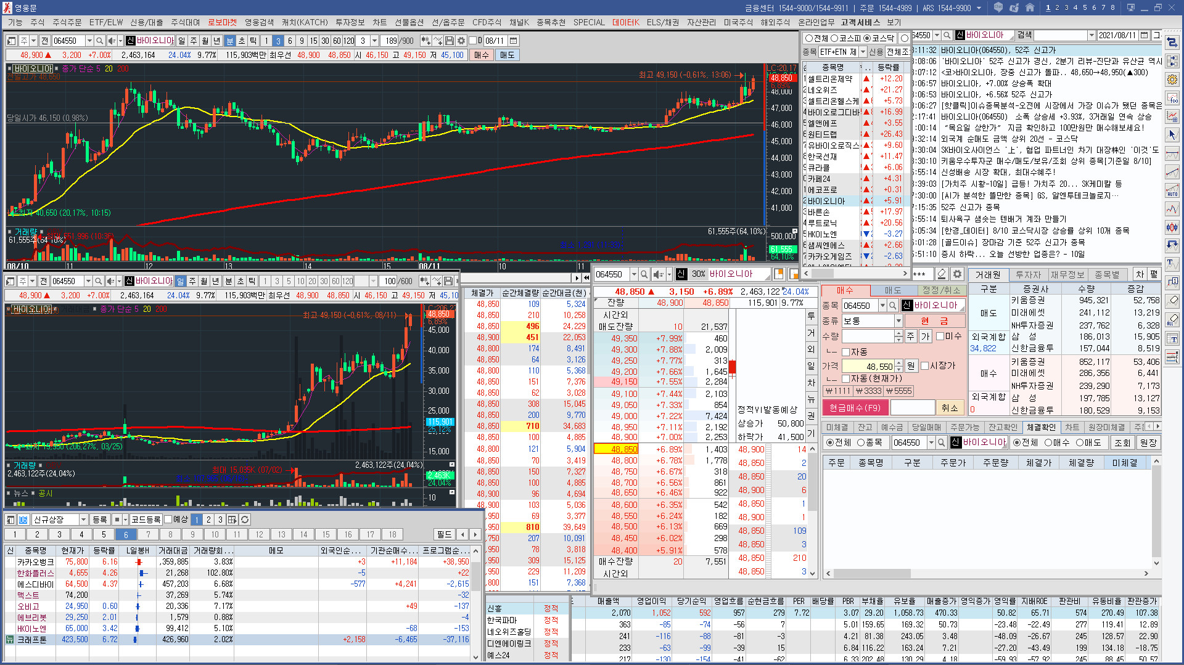1184x665 pixels.
Task: Select the 매수 radio button in execution filter
Action: (1048, 443)
